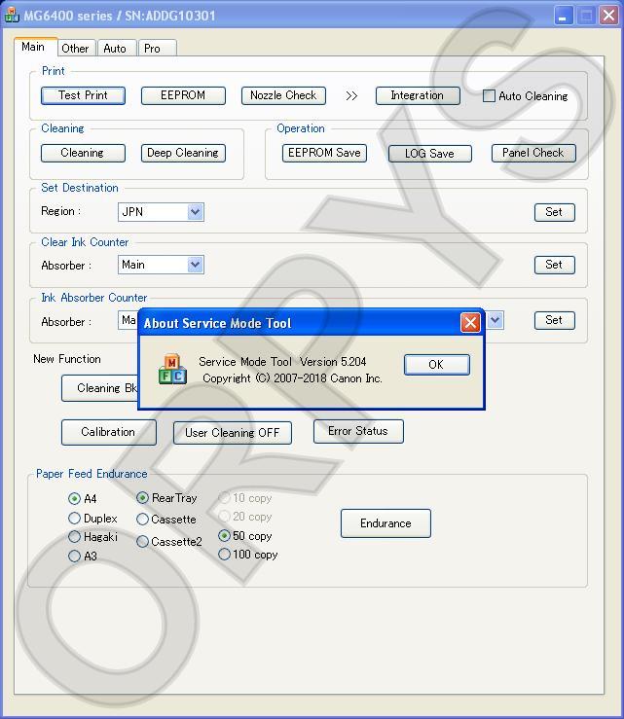
Task: Expand the dropdown arrow left of Ink Absorber Set
Action: click(496, 320)
